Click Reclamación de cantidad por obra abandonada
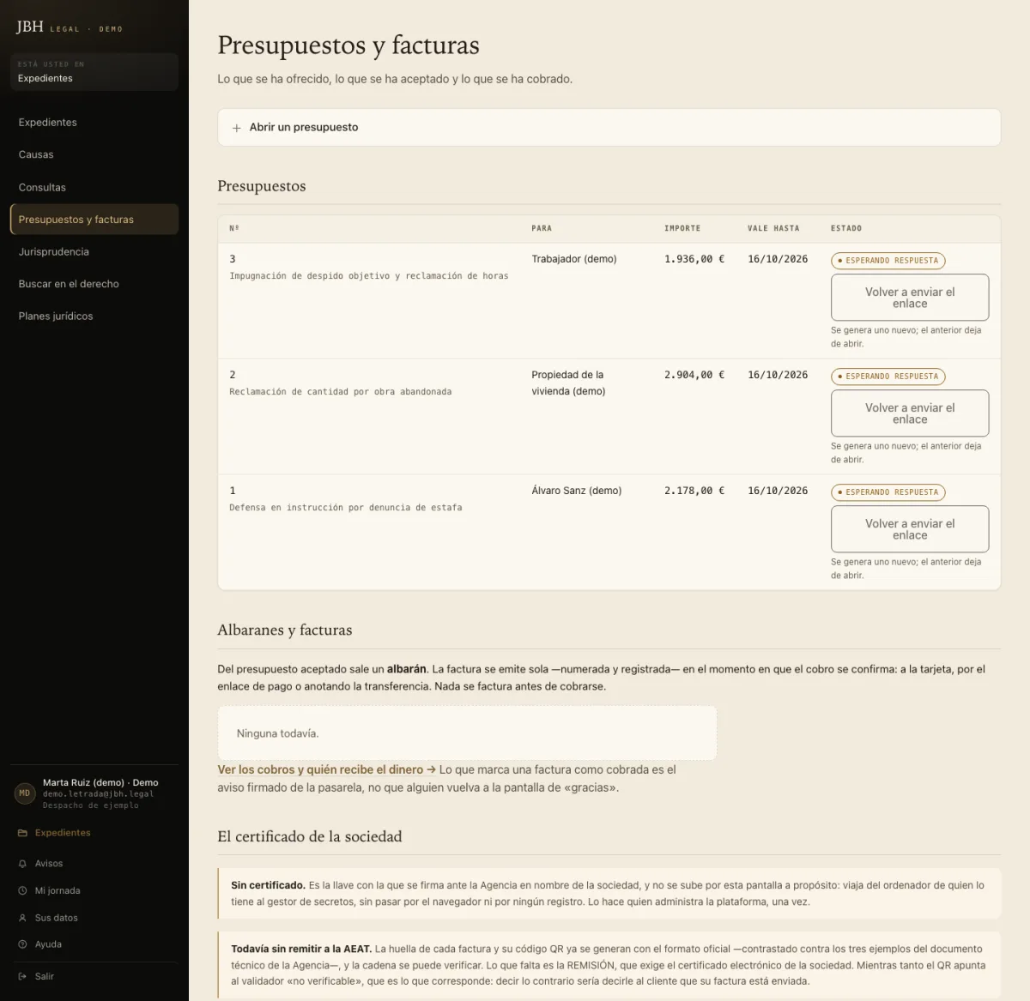Viewport: 1030px width, 1001px height. pos(341,392)
